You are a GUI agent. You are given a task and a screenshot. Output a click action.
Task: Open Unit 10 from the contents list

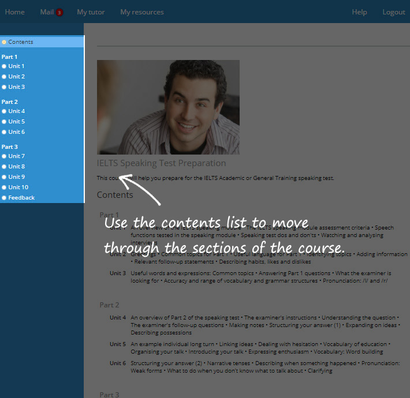click(x=18, y=187)
